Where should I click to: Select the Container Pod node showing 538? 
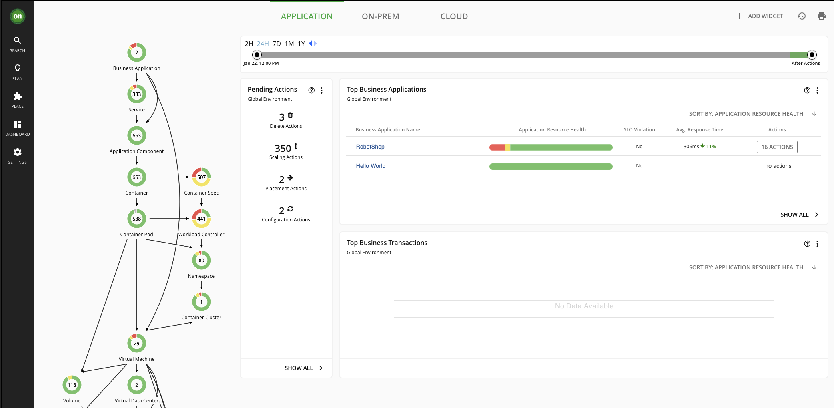coord(137,219)
